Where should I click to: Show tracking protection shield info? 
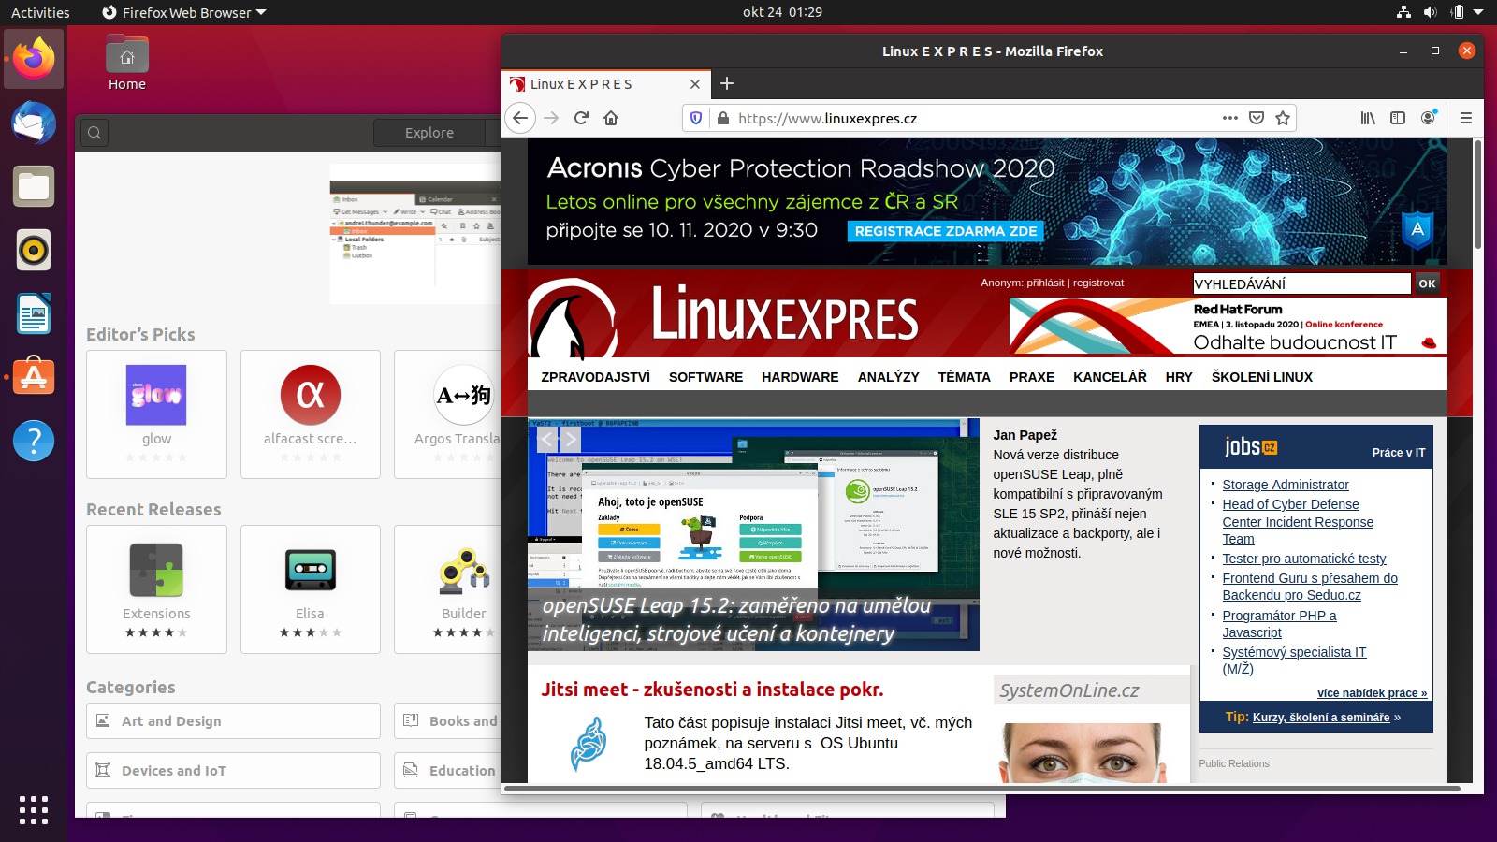pyautogui.click(x=696, y=118)
